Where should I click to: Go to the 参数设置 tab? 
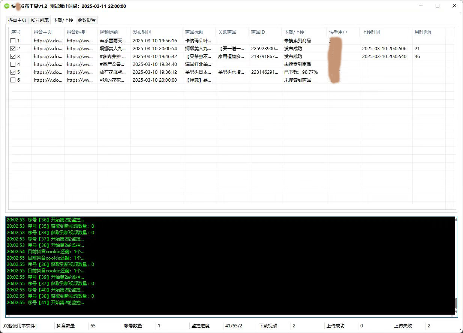87,20
